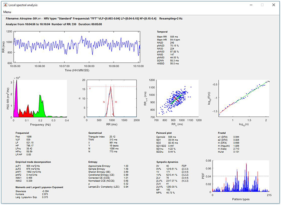Screen dimensions: 281x205
Task: Select the 'rMSSD' row label
Action: tap(160, 64)
